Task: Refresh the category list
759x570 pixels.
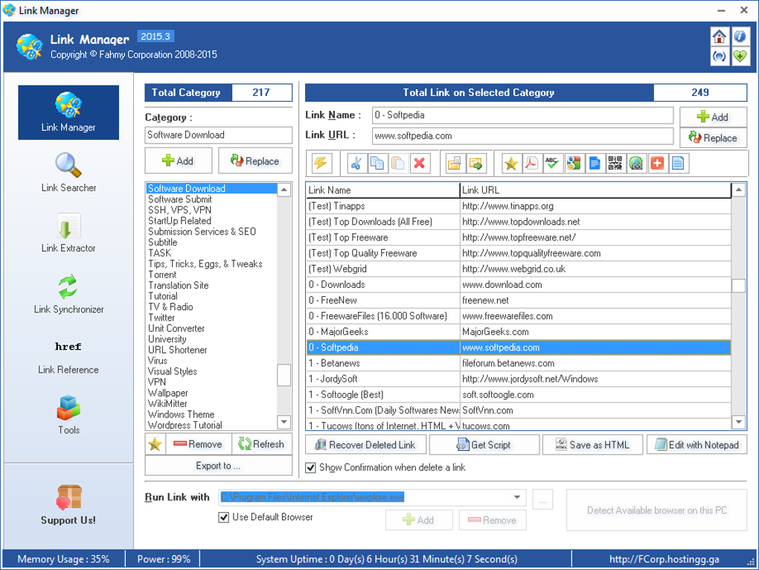Action: [x=262, y=444]
